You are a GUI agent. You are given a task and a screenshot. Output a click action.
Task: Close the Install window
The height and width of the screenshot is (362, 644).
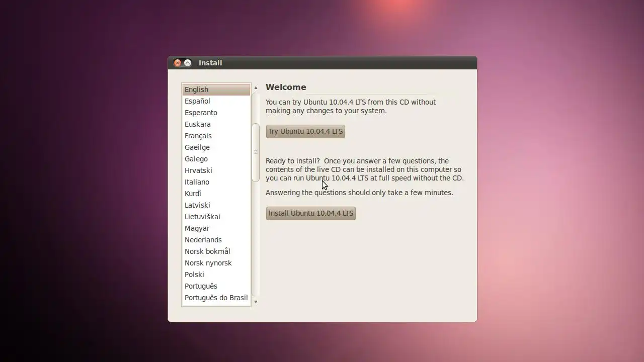pos(177,63)
